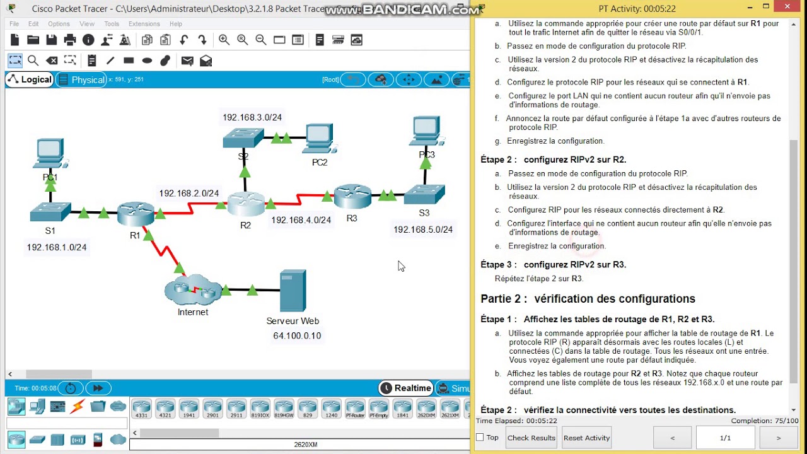Open the File menu

15,24
